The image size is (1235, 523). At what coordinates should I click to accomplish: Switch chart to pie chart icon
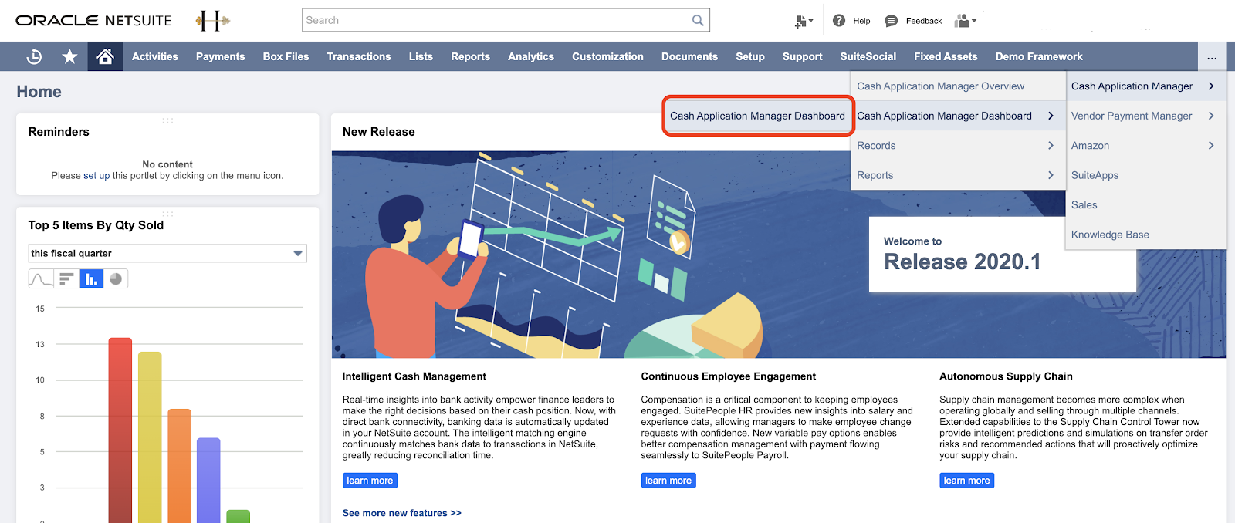(116, 278)
